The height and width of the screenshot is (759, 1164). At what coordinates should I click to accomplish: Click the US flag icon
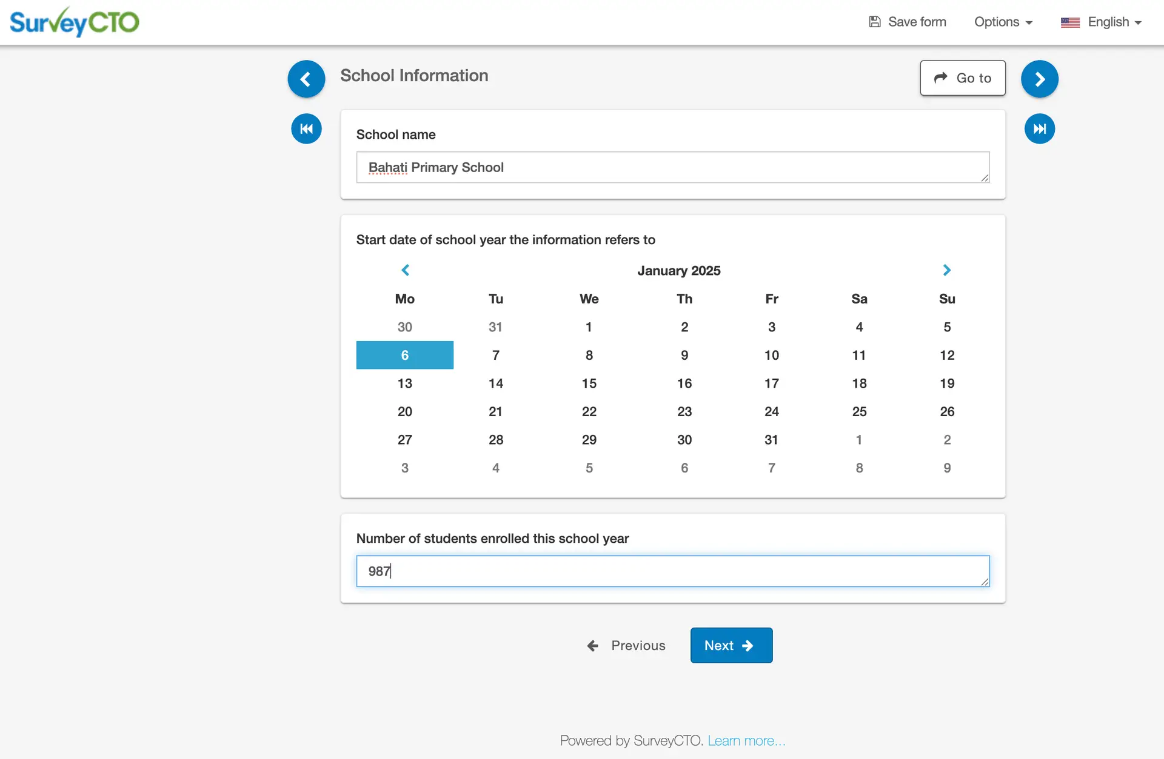[x=1070, y=22]
